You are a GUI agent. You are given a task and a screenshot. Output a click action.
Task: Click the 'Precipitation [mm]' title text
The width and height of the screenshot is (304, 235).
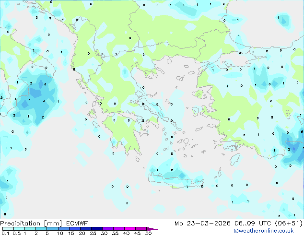(x=31, y=223)
